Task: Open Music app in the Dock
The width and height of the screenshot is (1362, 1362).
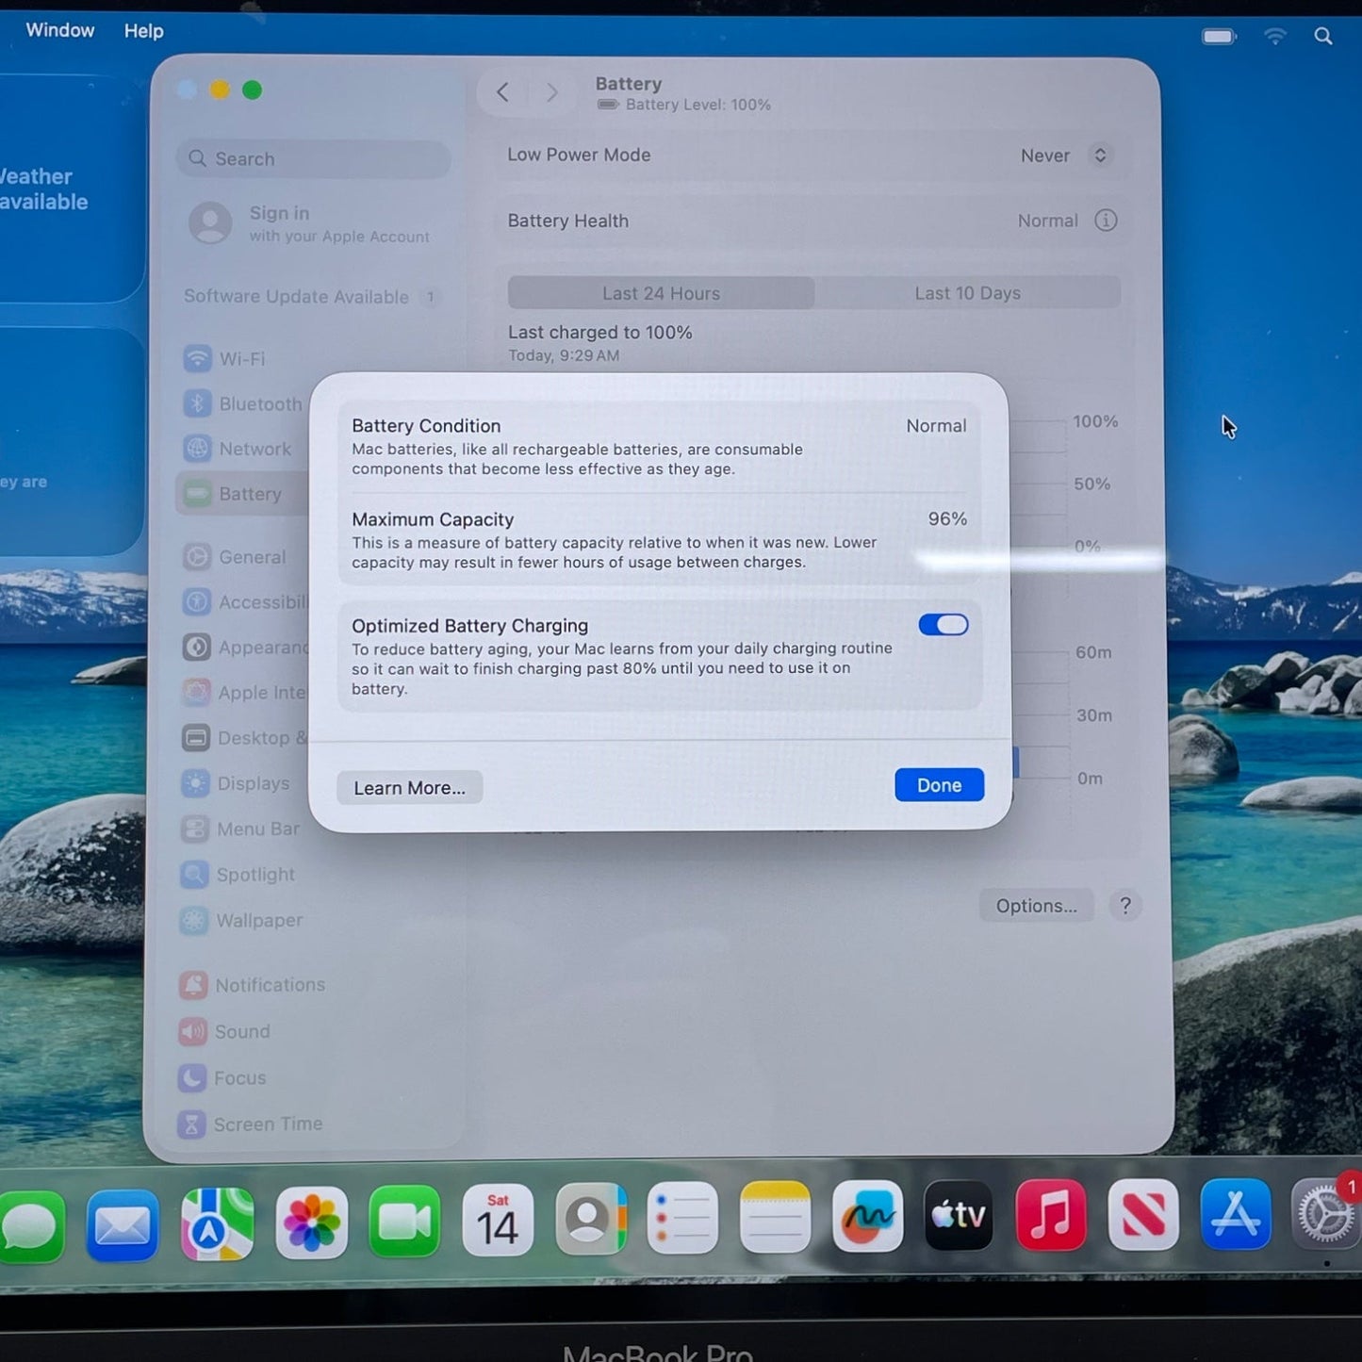Action: 1050,1216
